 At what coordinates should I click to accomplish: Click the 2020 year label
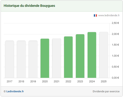[45, 82]
